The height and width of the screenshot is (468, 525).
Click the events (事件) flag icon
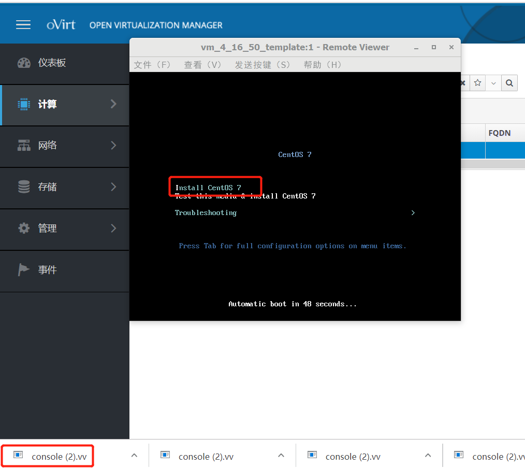[x=24, y=270]
